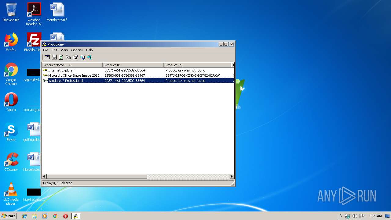The height and width of the screenshot is (220, 391).
Task: Click the ProduKey taskbar button
Action: point(76,216)
